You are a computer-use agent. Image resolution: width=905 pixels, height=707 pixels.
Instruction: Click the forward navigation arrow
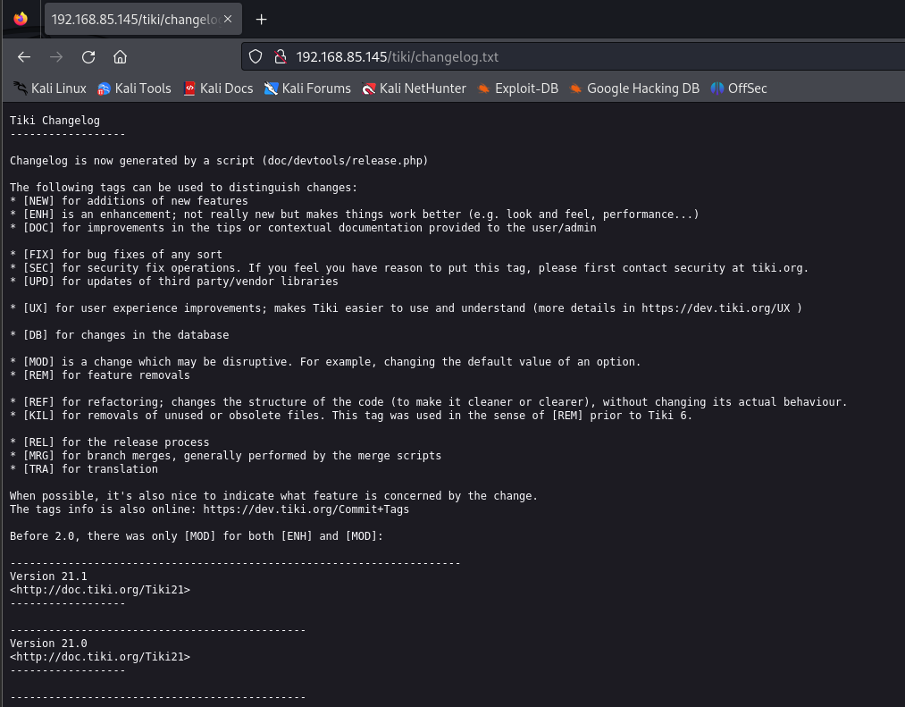pos(56,57)
